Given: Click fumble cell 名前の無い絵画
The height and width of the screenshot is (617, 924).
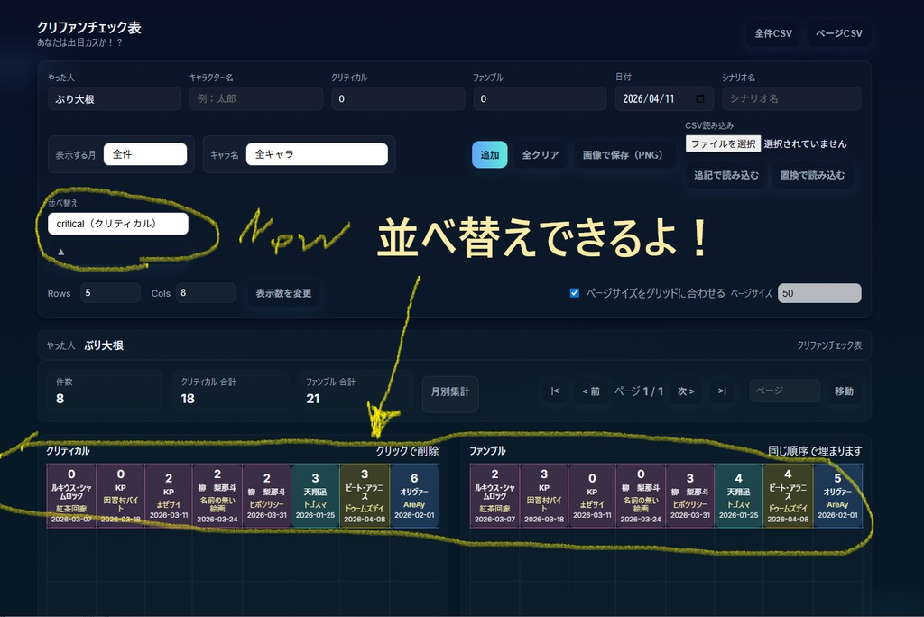Looking at the screenshot, I should coord(642,495).
